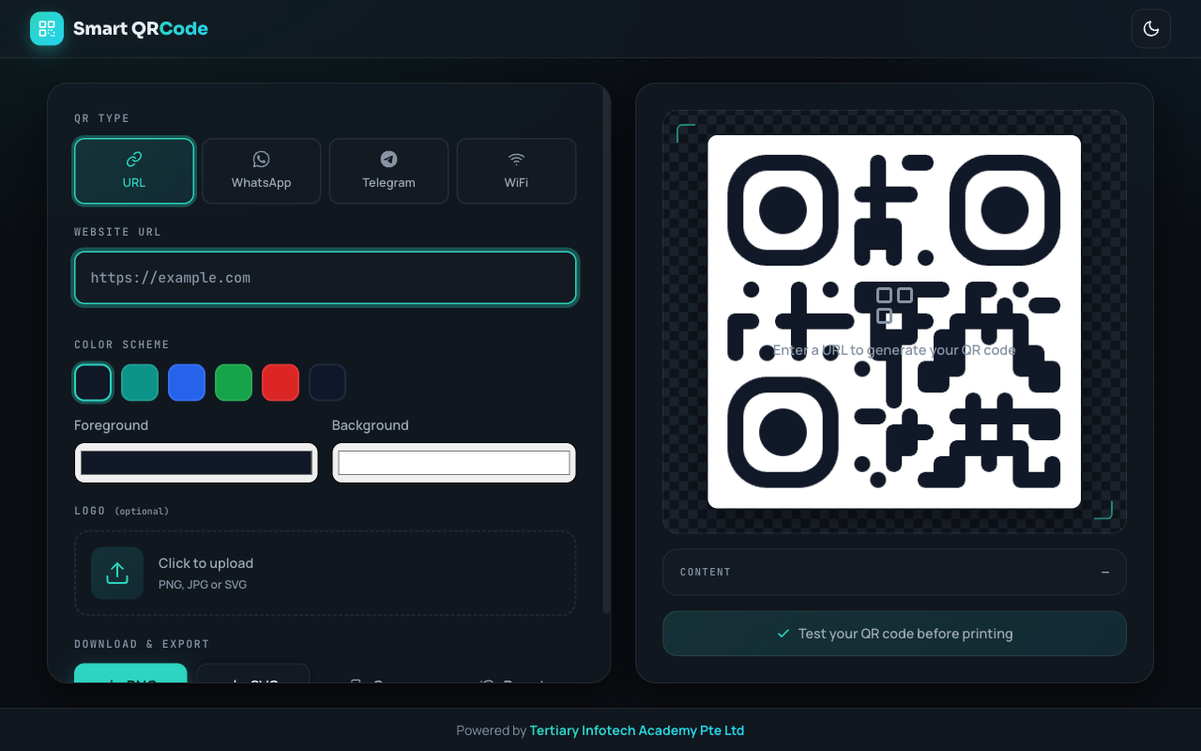Screen dimensions: 1201x751
Task: Click the 'QR Type' heading
Action: [x=102, y=118]
